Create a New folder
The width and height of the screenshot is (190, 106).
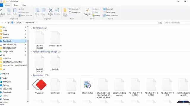65,12
